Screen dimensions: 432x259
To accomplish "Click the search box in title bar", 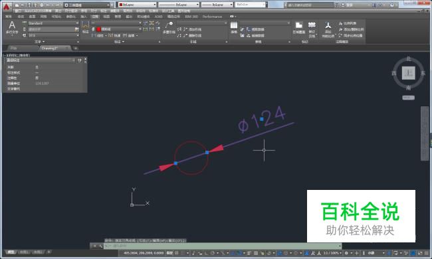I will click(x=310, y=5).
